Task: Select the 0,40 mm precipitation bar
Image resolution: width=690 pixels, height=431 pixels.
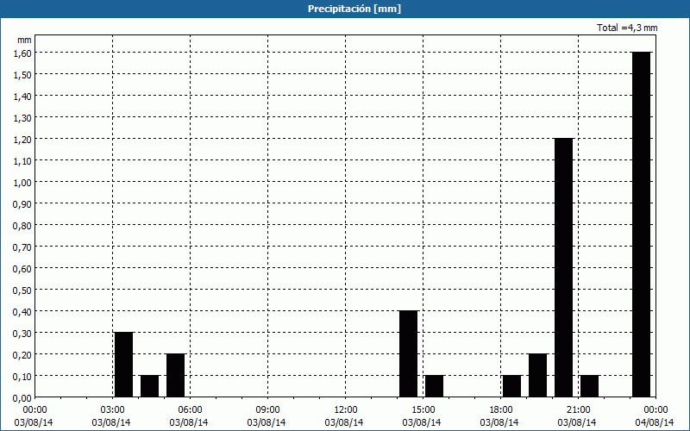Action: [408, 354]
